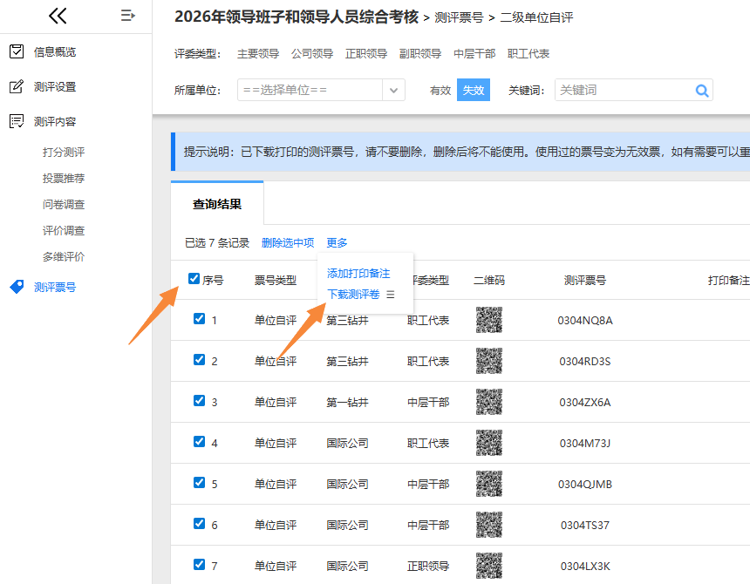Open the 更多 dropdown menu
This screenshot has width=750, height=584.
click(337, 243)
